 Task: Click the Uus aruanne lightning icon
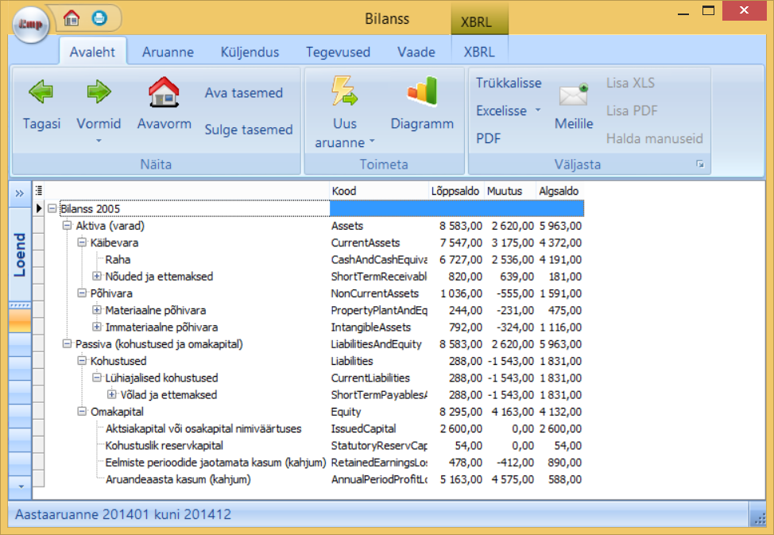point(345,93)
